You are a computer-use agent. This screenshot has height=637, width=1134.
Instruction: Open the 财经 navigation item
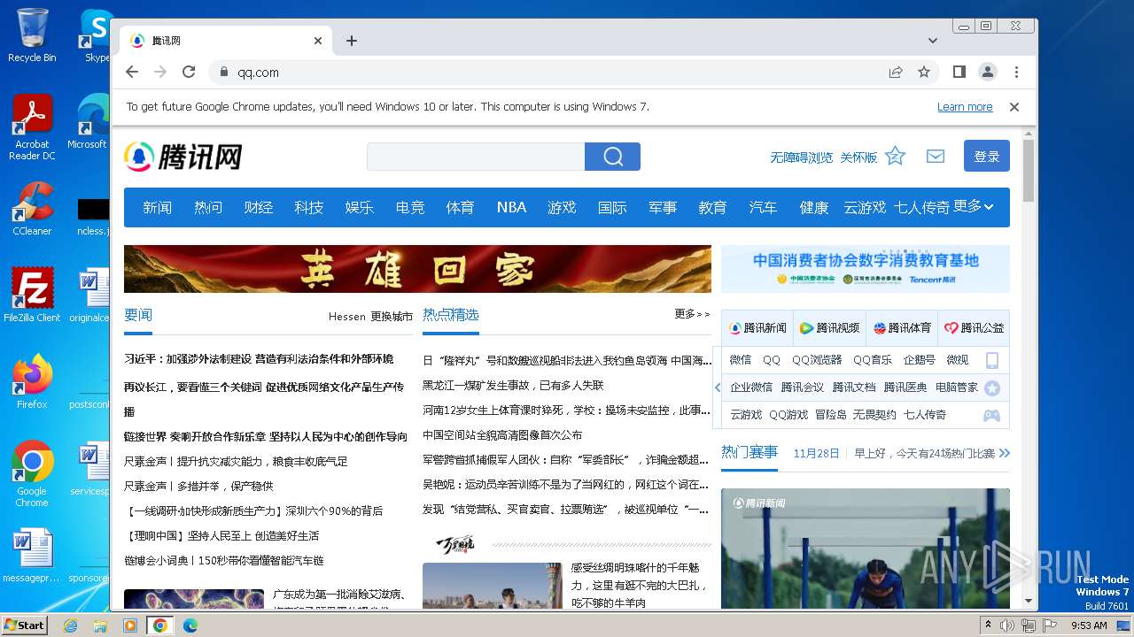(259, 207)
